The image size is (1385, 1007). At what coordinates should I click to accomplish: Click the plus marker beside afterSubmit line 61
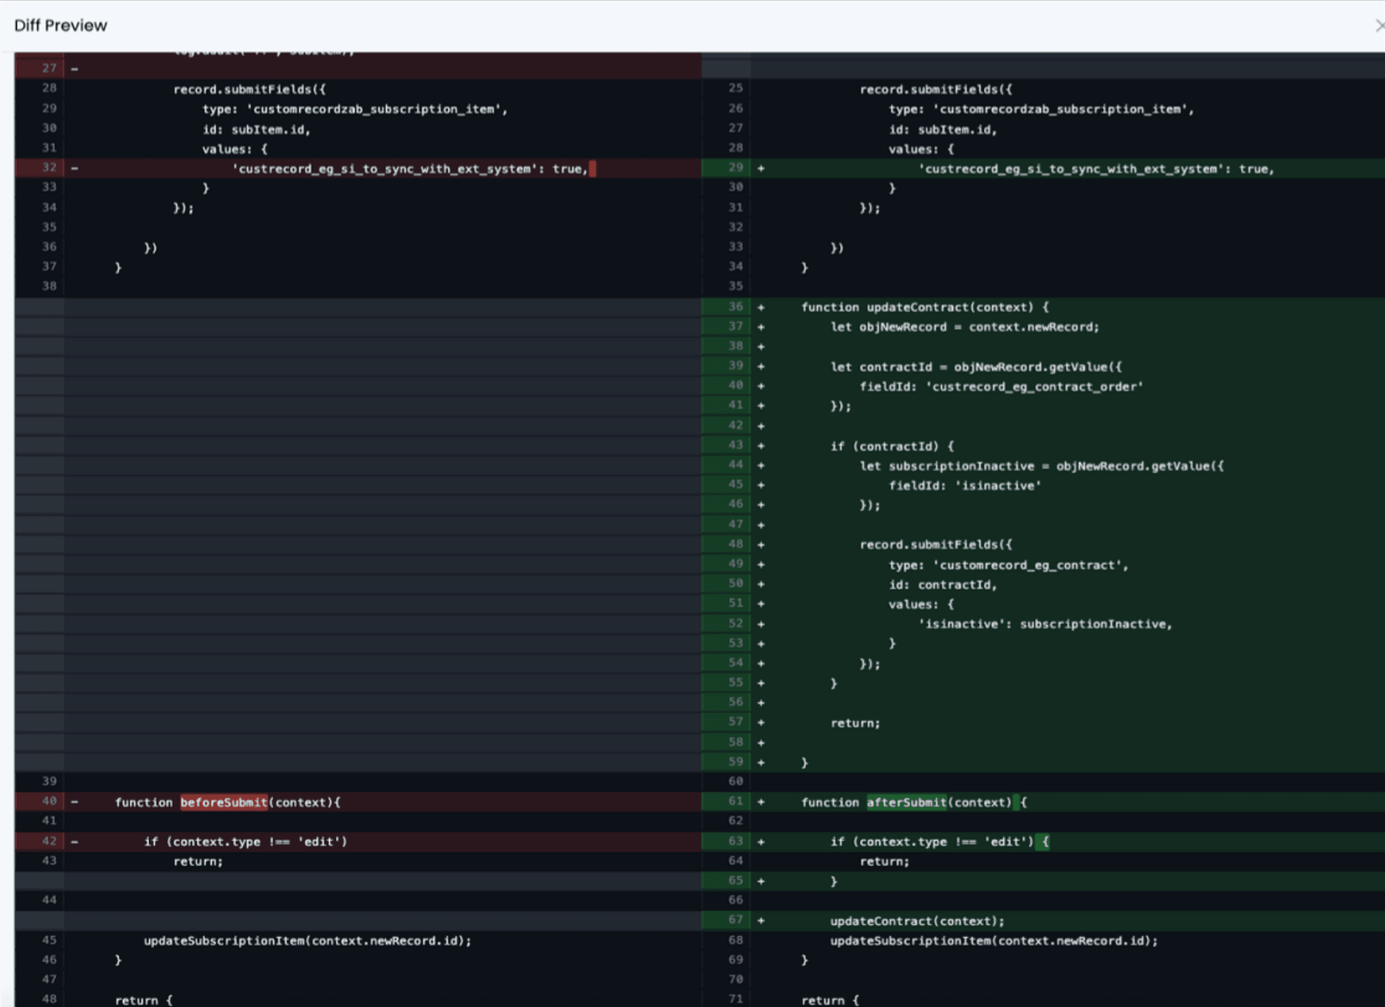point(760,802)
